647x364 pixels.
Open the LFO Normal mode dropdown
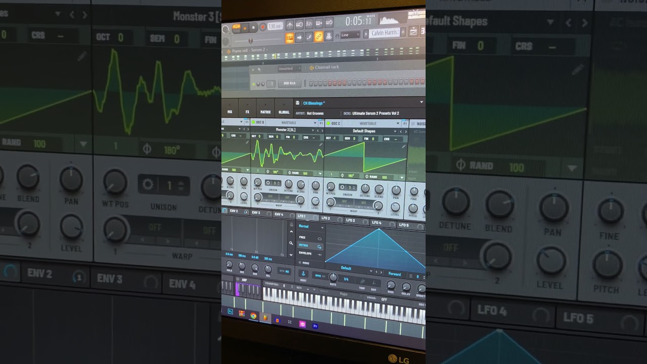(x=311, y=226)
